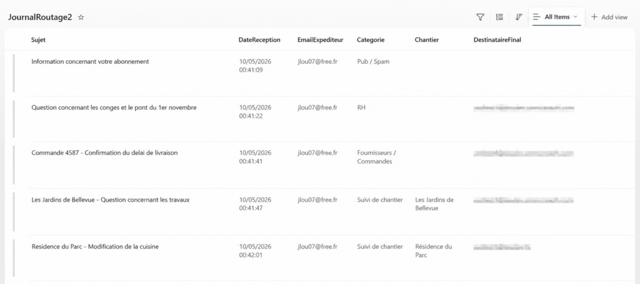Click the group-by list icon
The height and width of the screenshot is (284, 640).
pos(499,17)
